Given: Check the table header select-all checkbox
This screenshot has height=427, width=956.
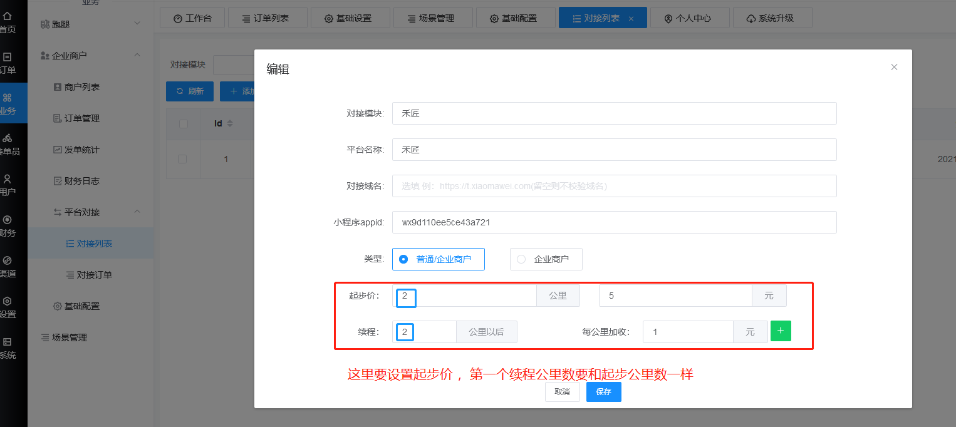Looking at the screenshot, I should click(183, 123).
